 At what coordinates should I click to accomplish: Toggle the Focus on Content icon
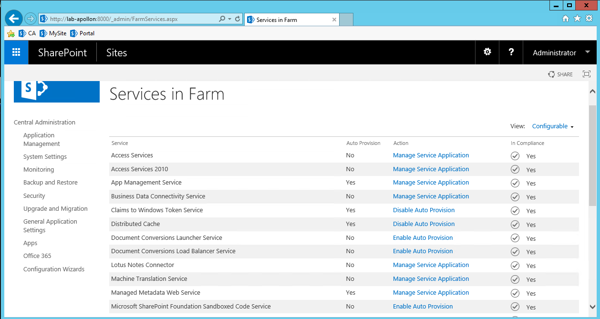[586, 74]
